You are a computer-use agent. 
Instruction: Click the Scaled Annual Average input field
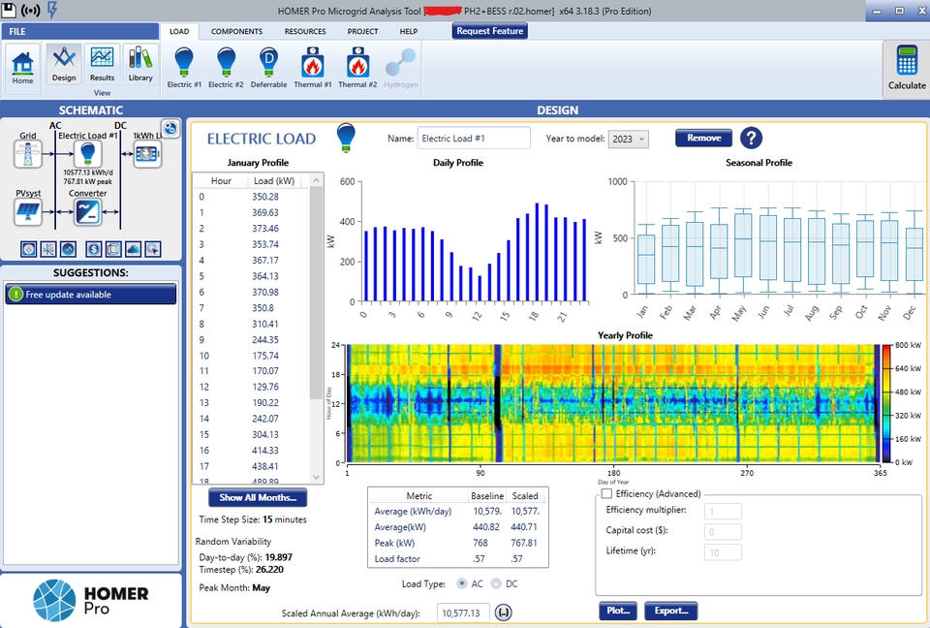tap(463, 612)
